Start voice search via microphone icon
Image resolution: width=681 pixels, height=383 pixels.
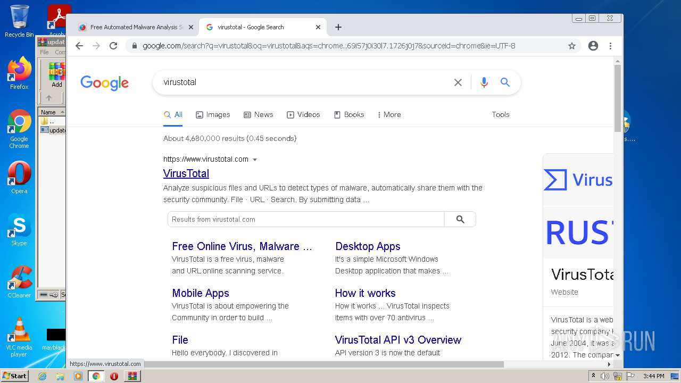[484, 82]
